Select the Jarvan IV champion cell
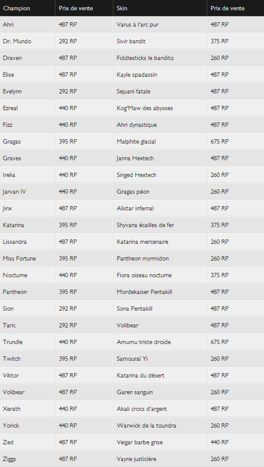 click(x=27, y=192)
